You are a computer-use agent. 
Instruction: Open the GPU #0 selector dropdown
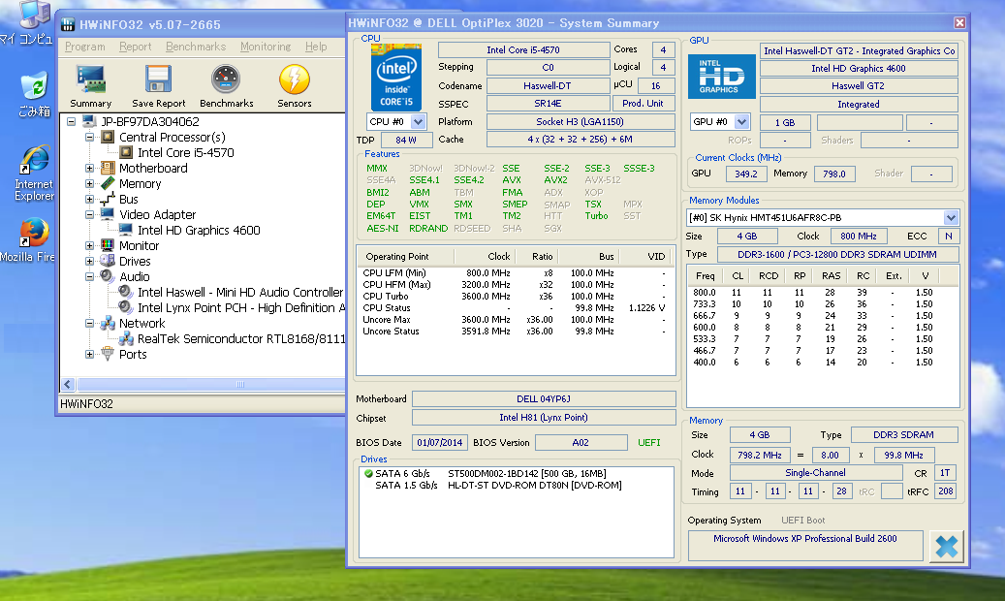[741, 121]
